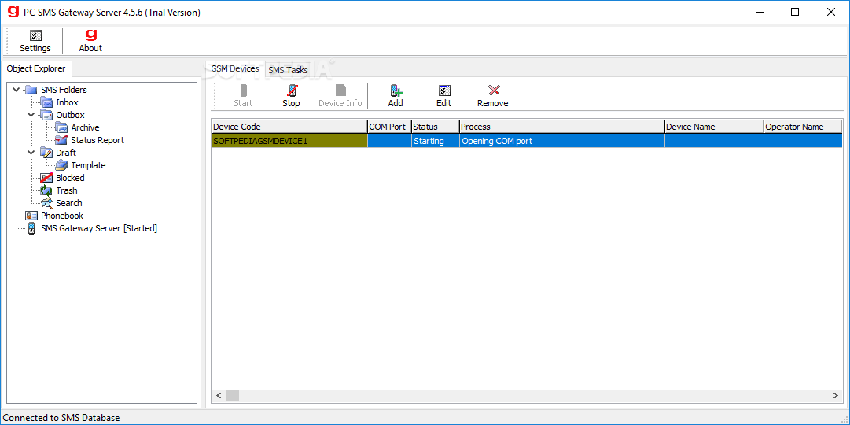Sort by Device Code column header
Viewport: 850px width, 425px height.
coord(289,127)
